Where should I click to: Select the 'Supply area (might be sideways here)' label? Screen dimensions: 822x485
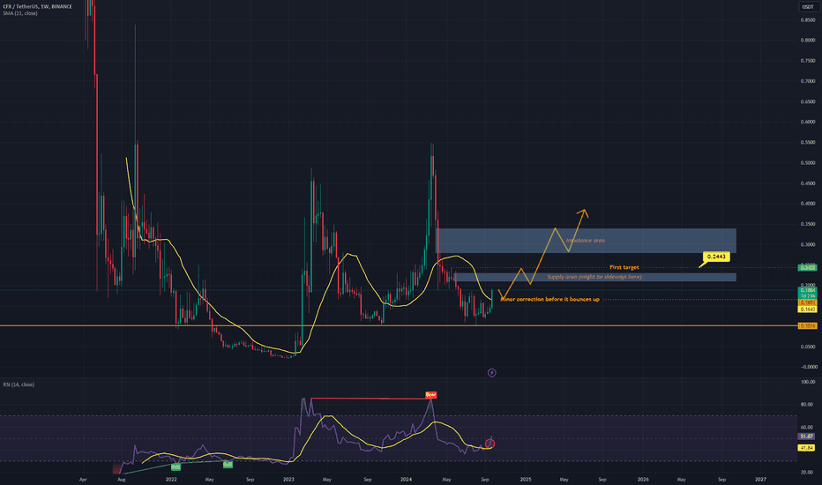594,277
